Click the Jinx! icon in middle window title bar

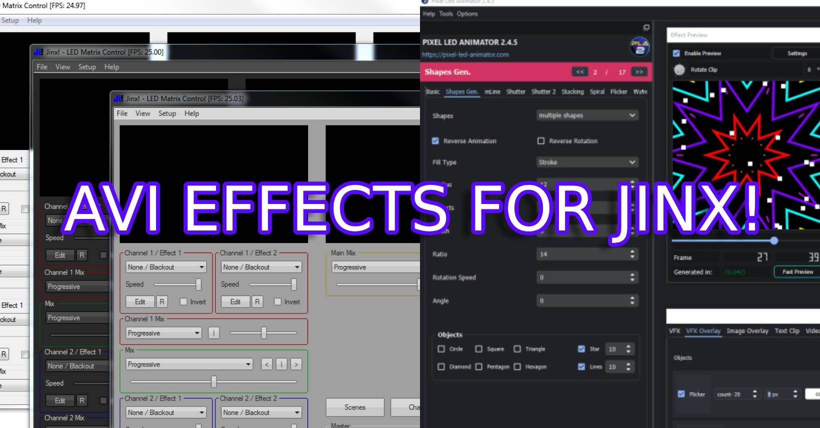38,52
